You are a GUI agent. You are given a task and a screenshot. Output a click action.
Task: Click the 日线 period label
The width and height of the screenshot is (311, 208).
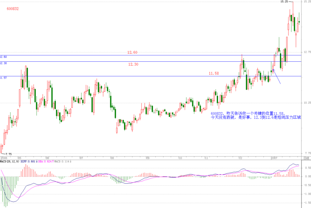pyautogui.click(x=306, y=158)
